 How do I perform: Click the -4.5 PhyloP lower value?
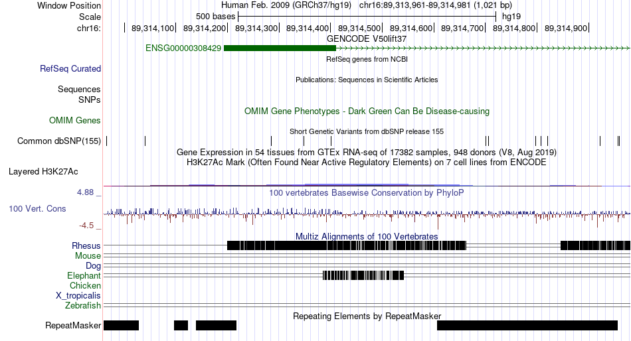[x=86, y=226]
